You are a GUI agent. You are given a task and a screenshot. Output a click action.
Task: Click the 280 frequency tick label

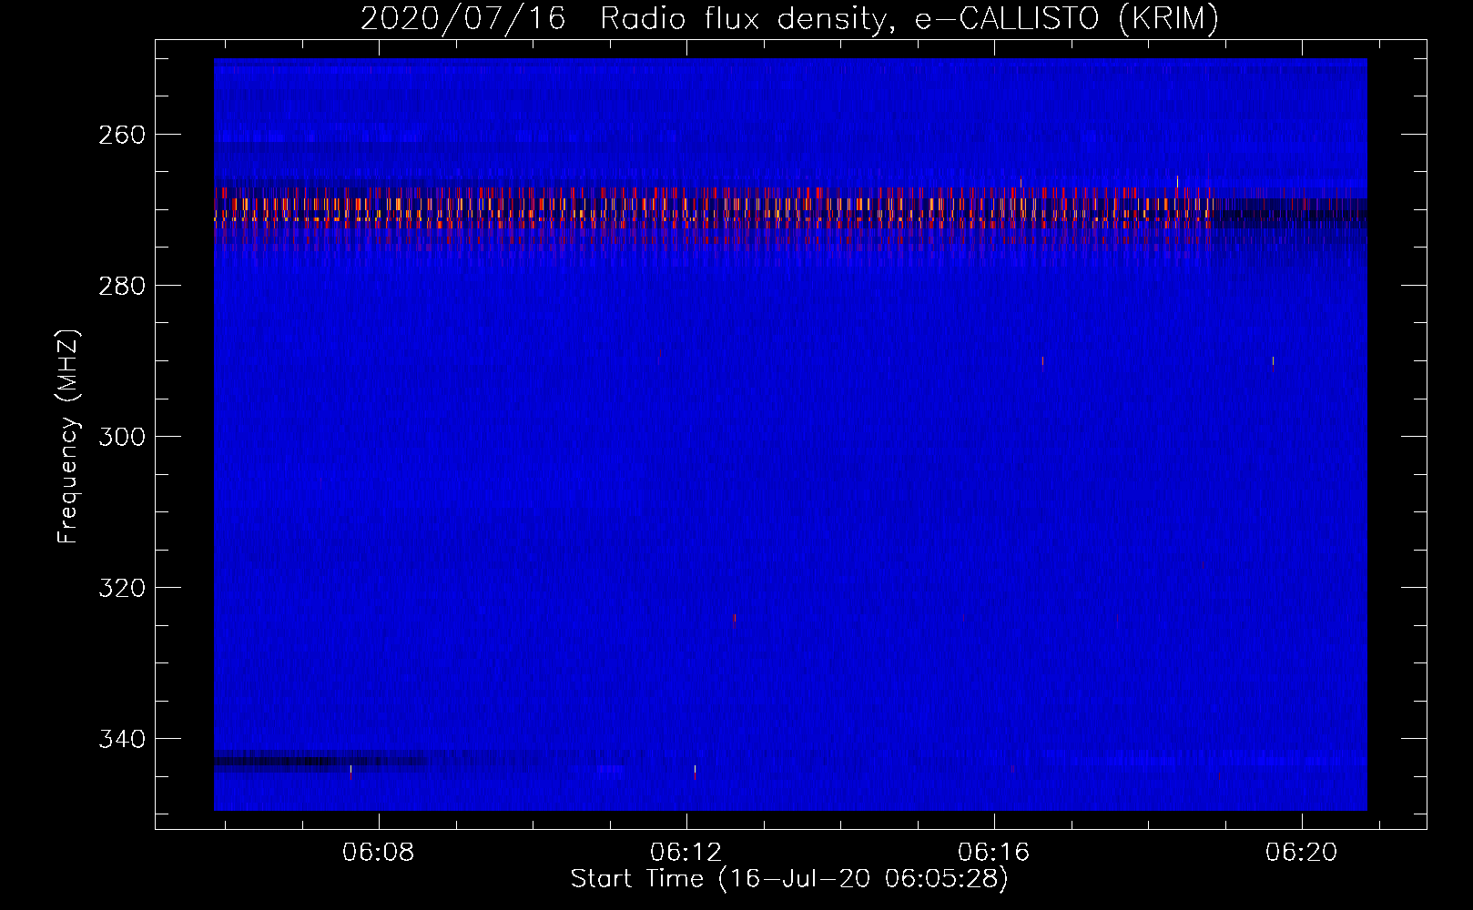point(121,286)
